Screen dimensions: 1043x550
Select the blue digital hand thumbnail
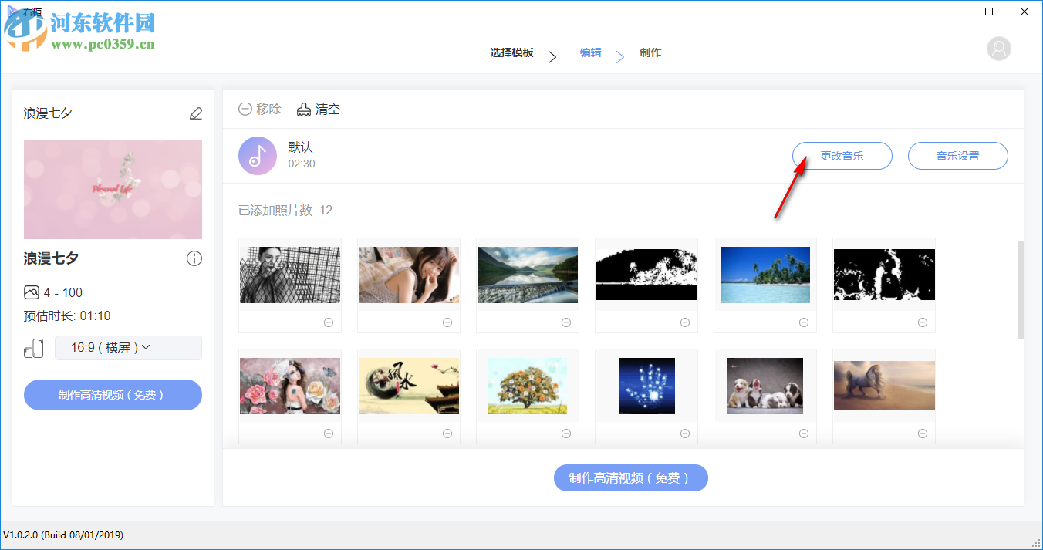[646, 386]
